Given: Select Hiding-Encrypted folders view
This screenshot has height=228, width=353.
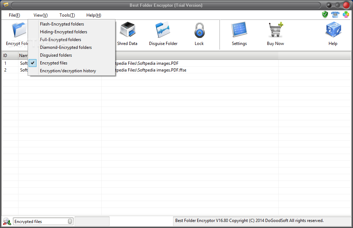Looking at the screenshot, I should click(72, 32).
